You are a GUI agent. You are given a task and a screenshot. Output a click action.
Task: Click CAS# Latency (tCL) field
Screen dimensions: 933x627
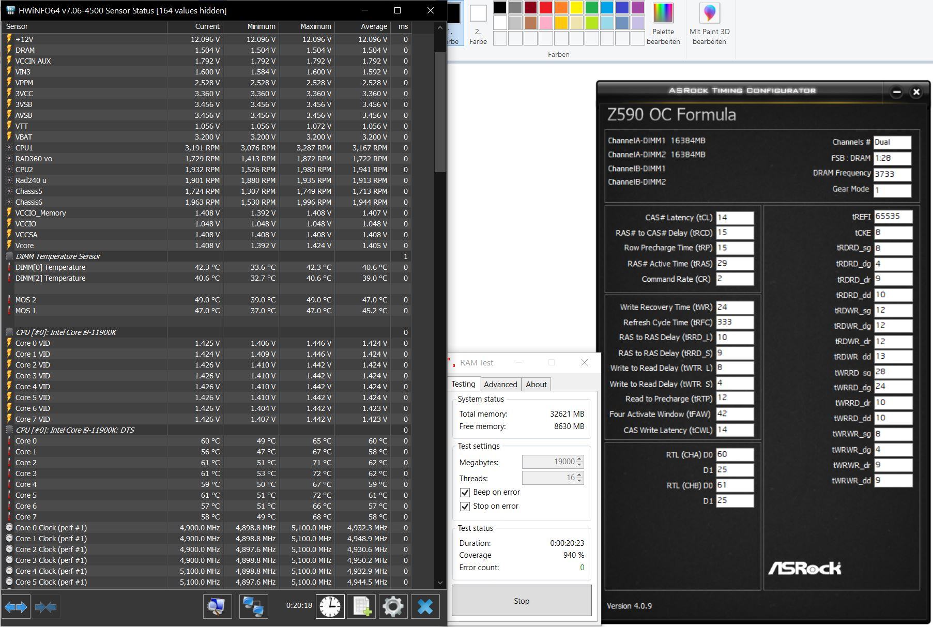click(x=735, y=218)
